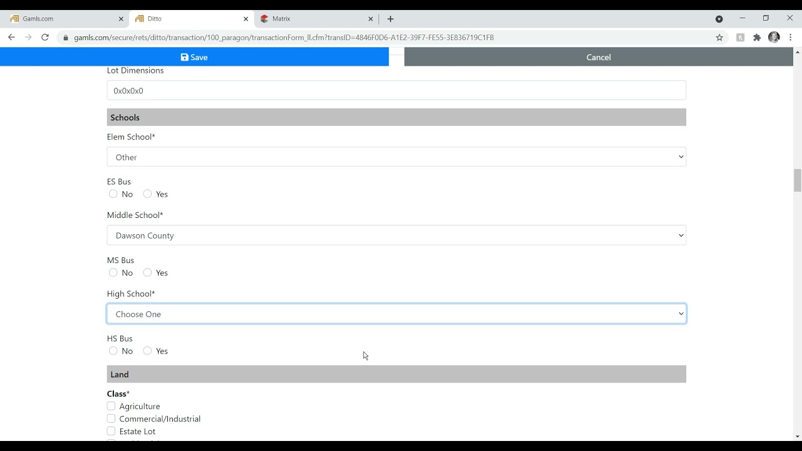Screen dimensions: 802x451
Task: Check the Agriculture class checkbox
Action: tap(111, 406)
